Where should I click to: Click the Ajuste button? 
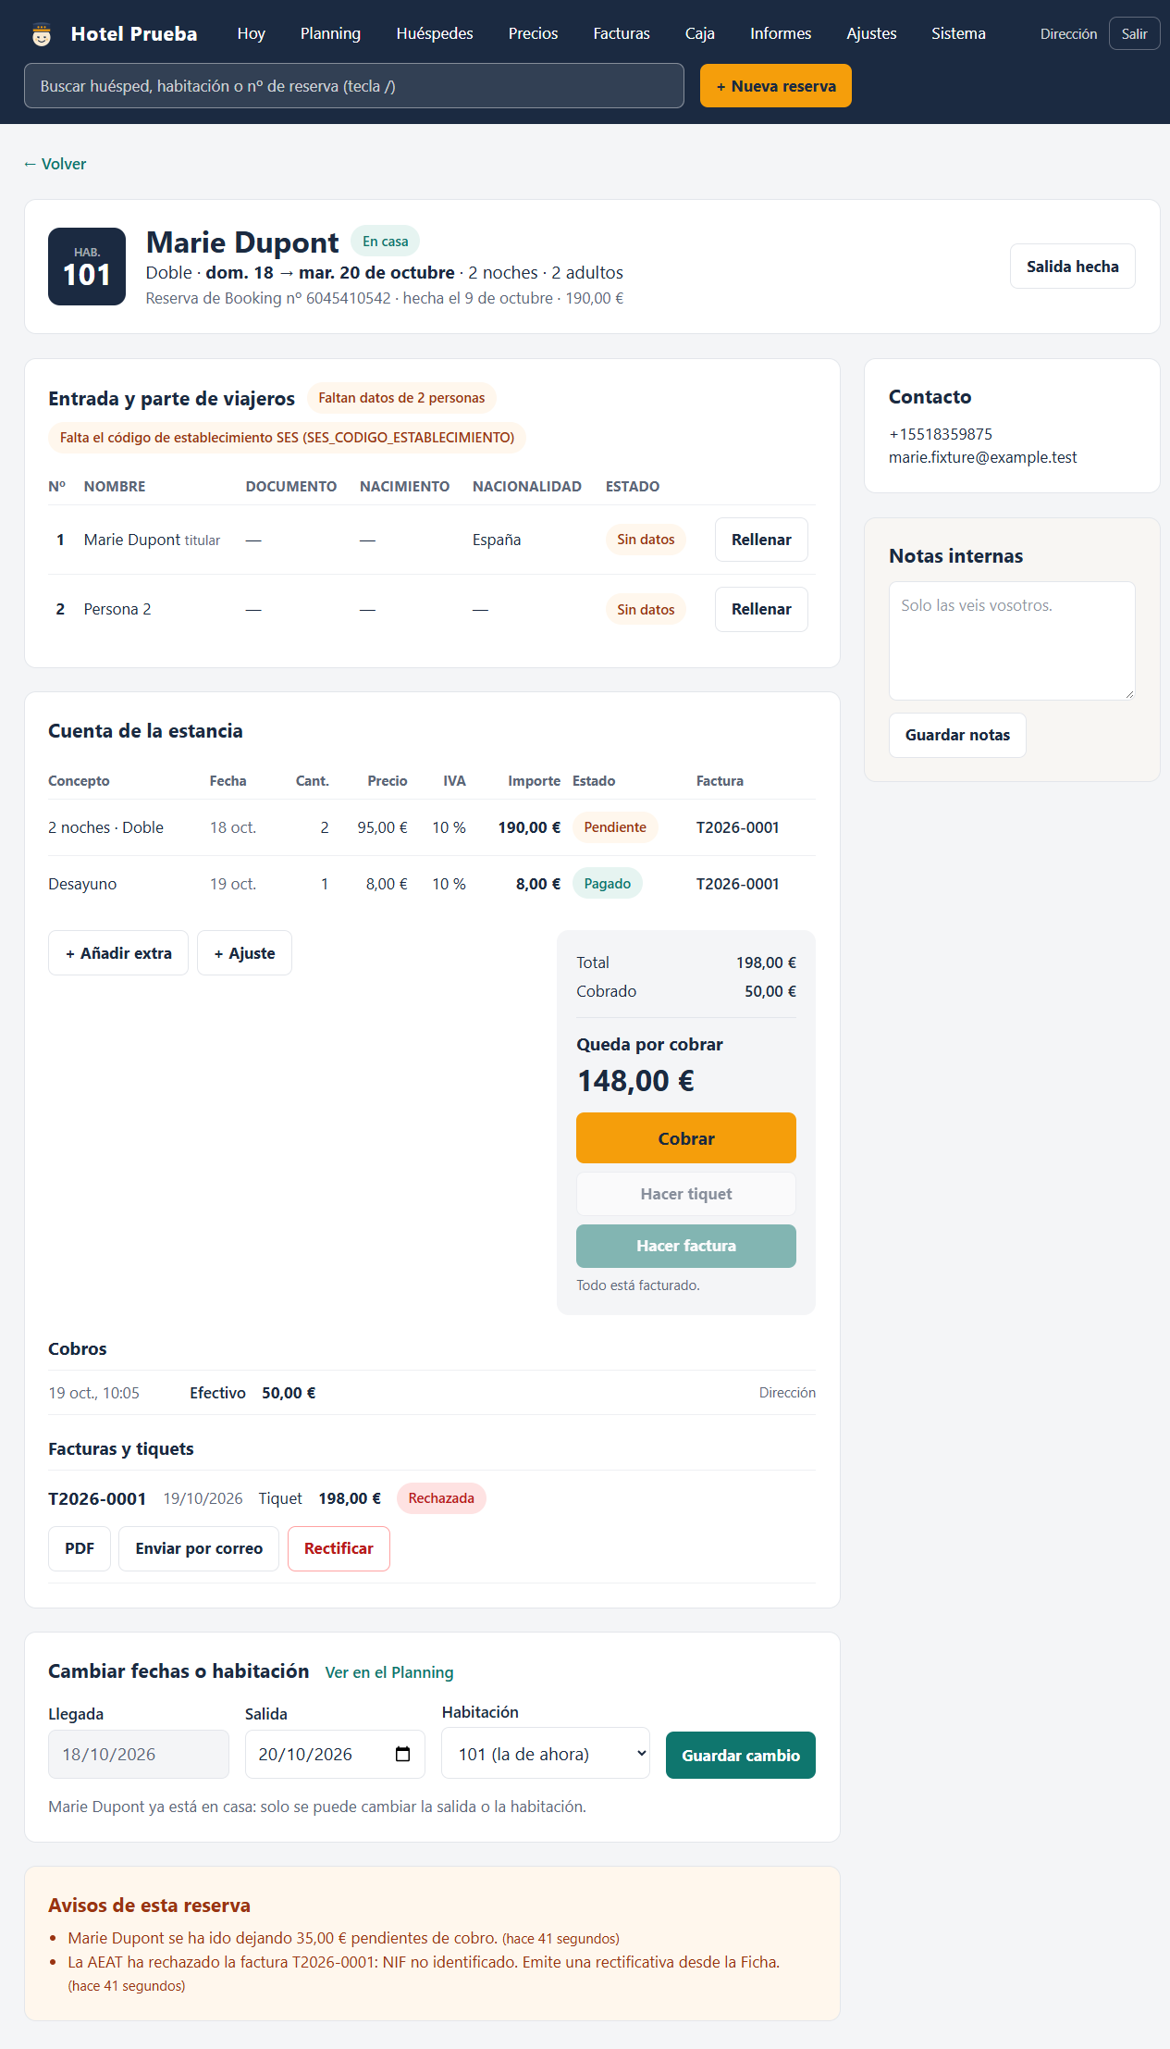coord(244,953)
